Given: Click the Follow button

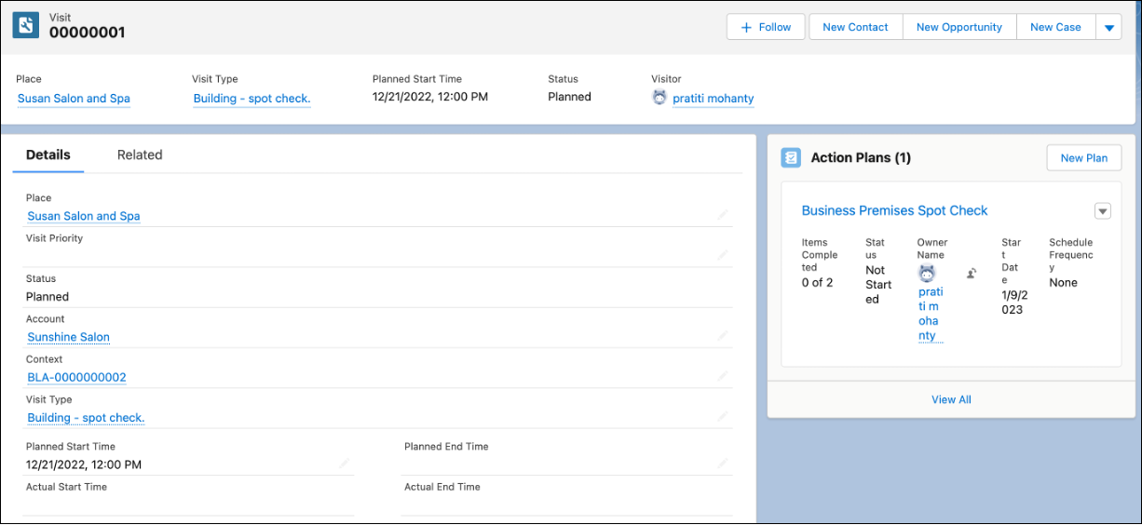Looking at the screenshot, I should click(766, 27).
